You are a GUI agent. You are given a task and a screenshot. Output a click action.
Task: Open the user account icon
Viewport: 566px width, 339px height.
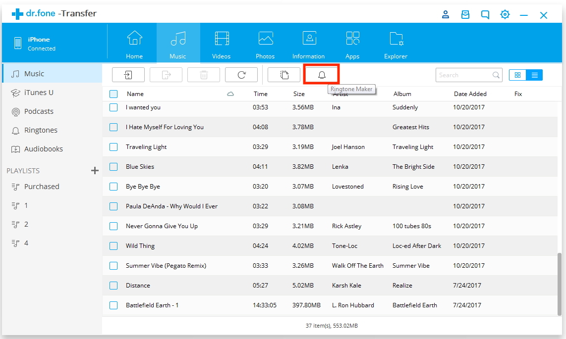tap(446, 15)
